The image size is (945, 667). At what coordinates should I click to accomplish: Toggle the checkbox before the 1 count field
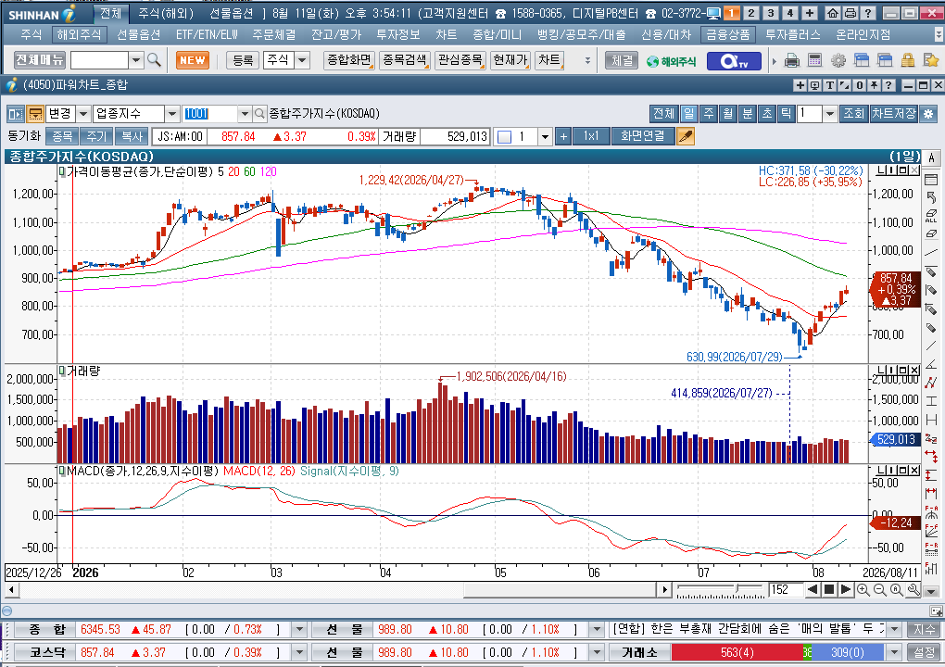(x=504, y=137)
